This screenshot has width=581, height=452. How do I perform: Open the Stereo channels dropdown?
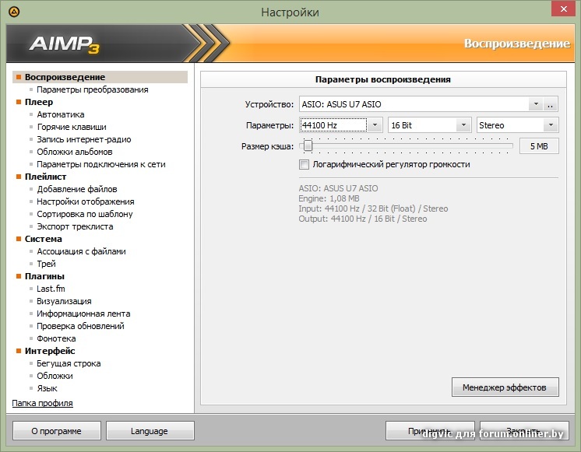pyautogui.click(x=551, y=125)
